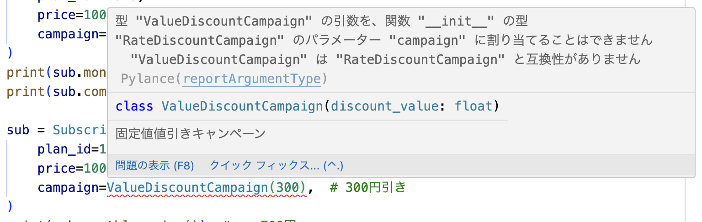This screenshot has width=702, height=222.
Task: Click plan_id=1 argument in lower block
Action: 72,149
